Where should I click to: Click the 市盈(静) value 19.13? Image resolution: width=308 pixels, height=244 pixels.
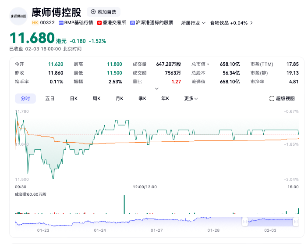(293, 73)
